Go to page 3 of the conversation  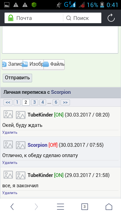pos(35,102)
